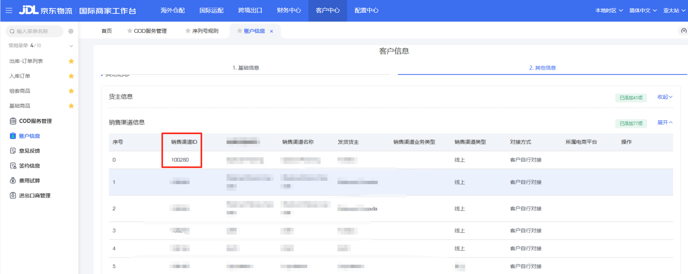The width and height of the screenshot is (688, 274).
Task: Open menu settings gear beside search box
Action: 71,31
